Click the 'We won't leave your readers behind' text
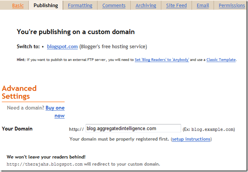Viewport: 248px width, 172px height. pyautogui.click(x=46, y=157)
